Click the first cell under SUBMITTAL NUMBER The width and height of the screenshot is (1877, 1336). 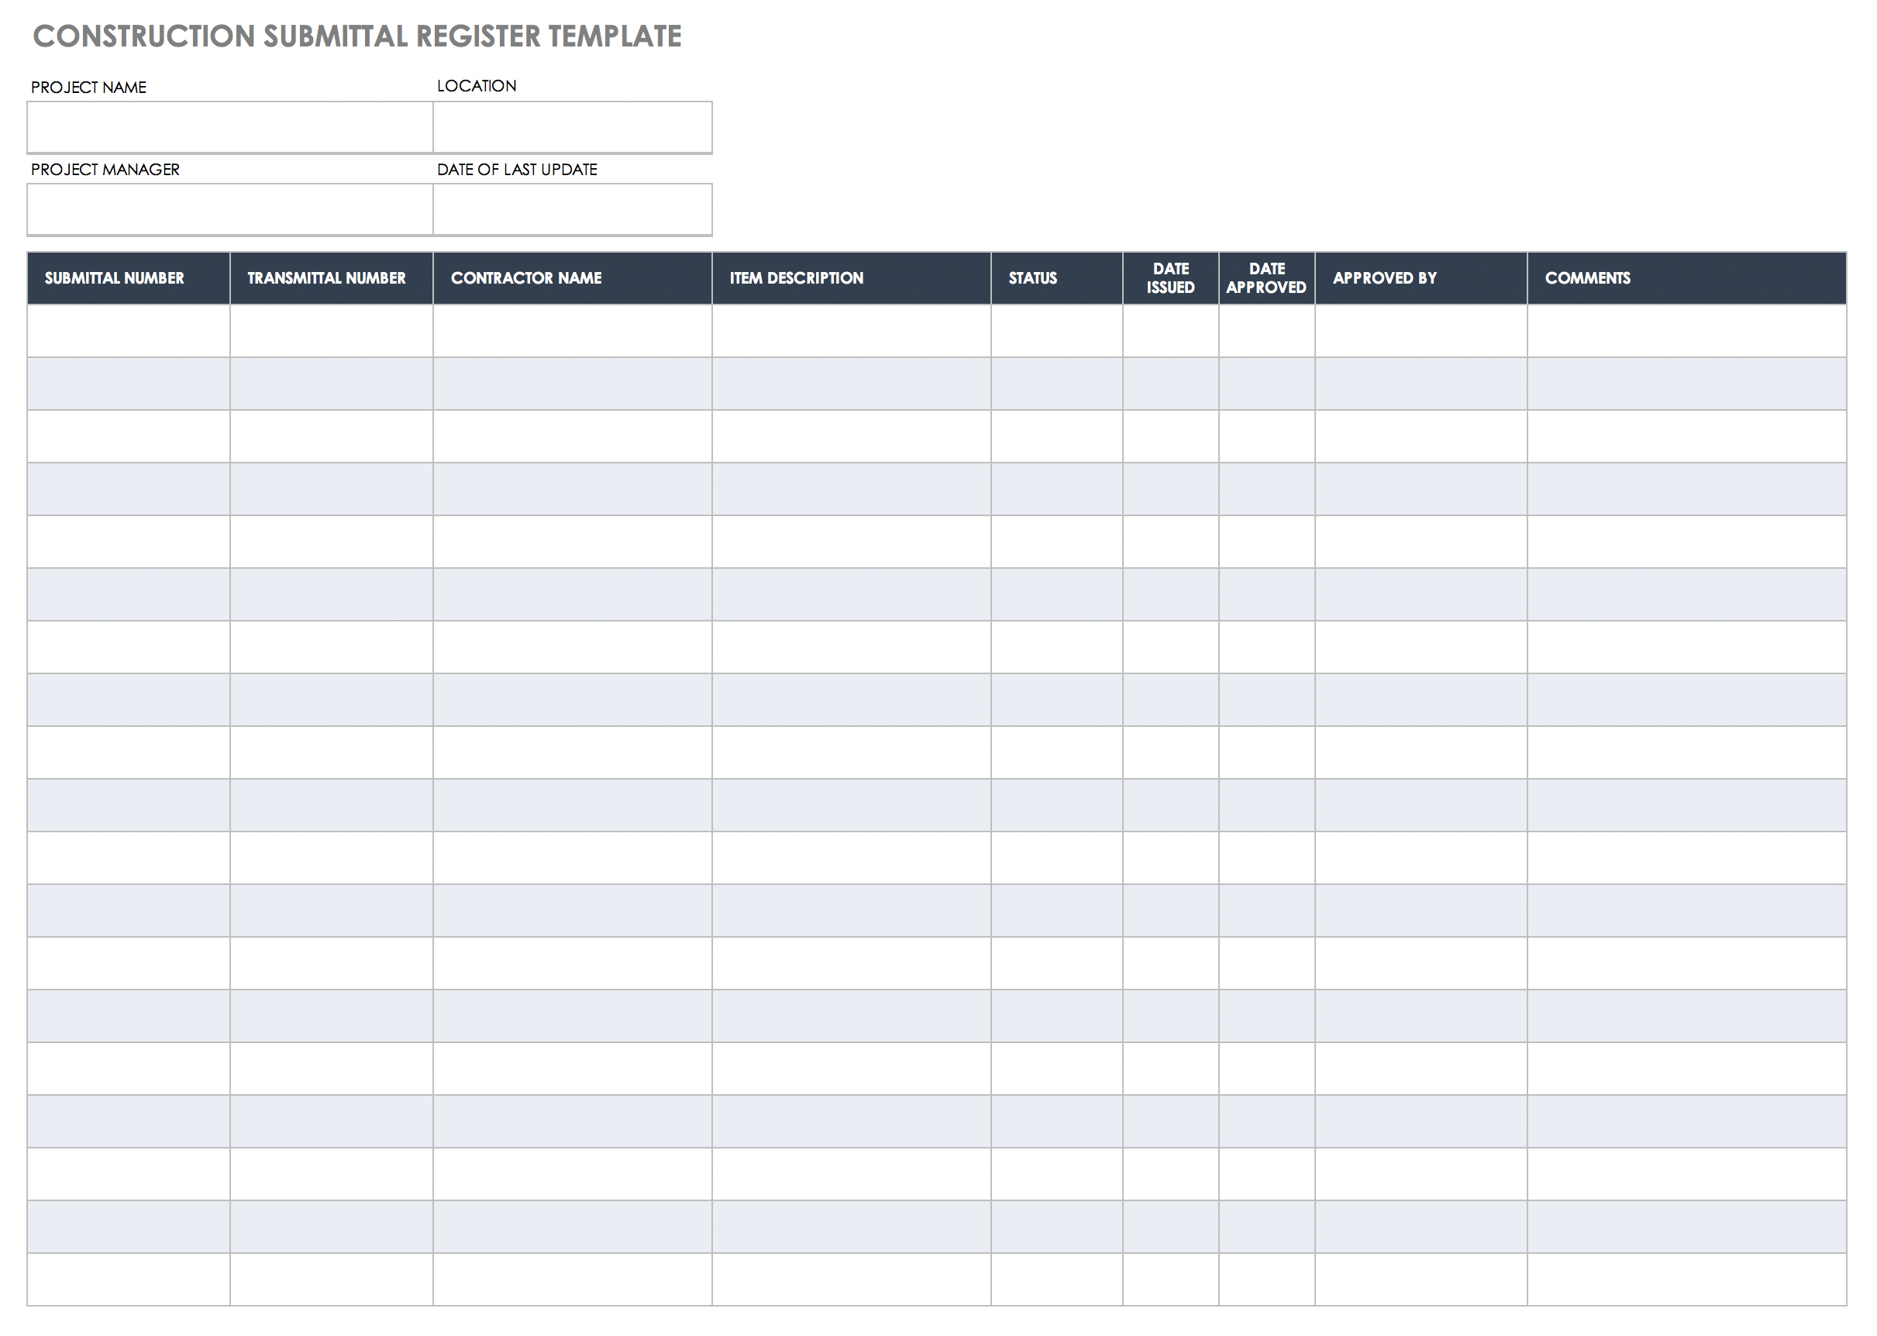(129, 332)
